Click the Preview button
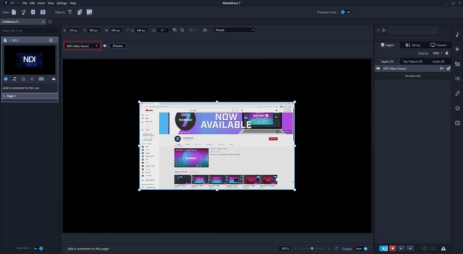This screenshot has width=463, height=254. point(118,46)
